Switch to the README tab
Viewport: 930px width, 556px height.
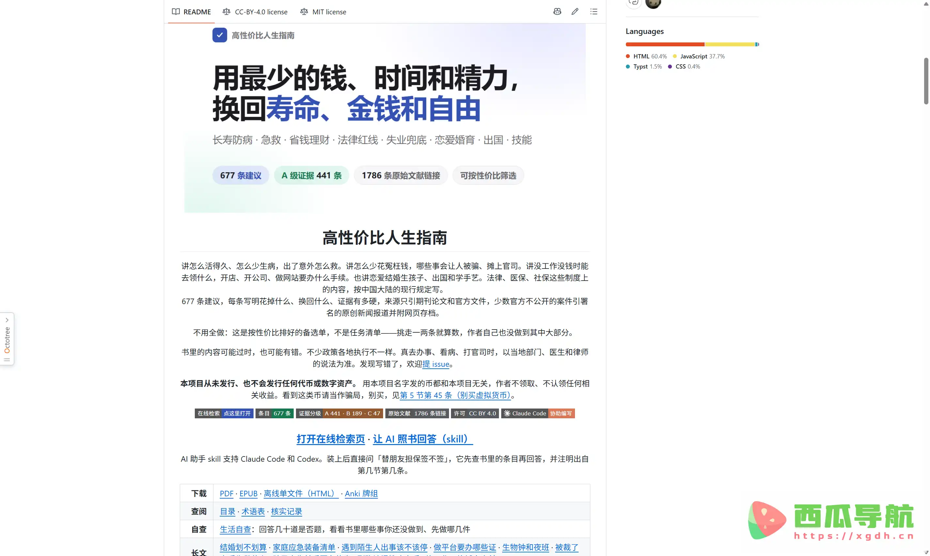[x=192, y=12]
